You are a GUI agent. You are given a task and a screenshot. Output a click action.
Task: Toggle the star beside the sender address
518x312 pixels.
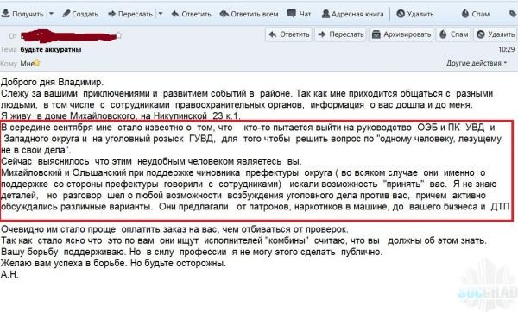pyautogui.click(x=119, y=35)
